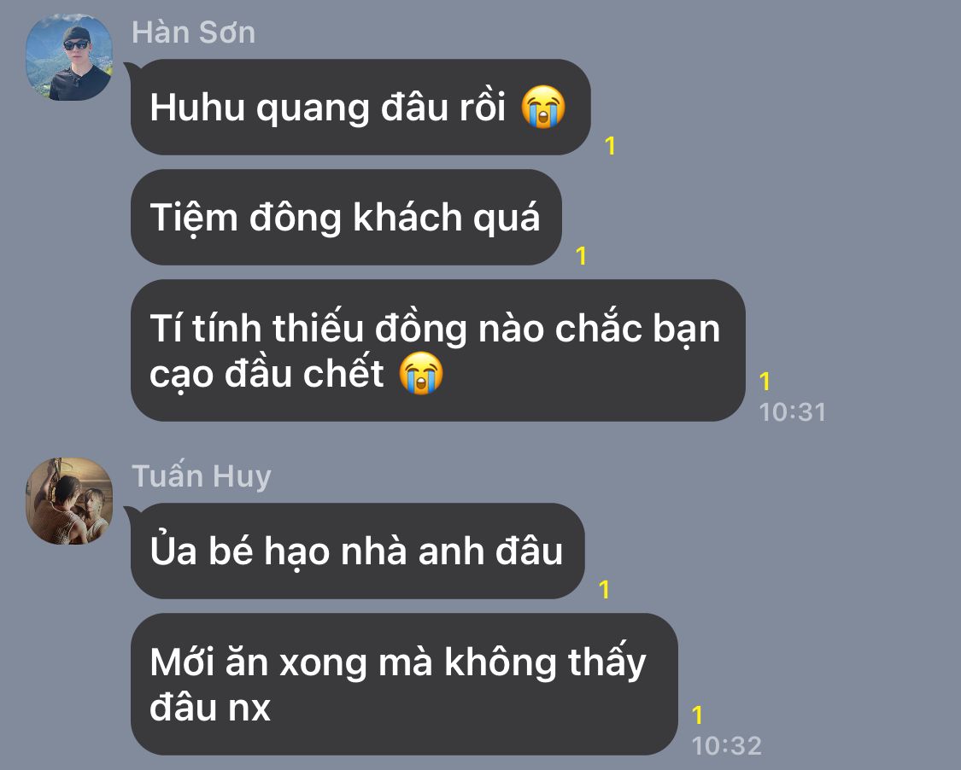Click the 10:32 message timestamp

click(727, 745)
